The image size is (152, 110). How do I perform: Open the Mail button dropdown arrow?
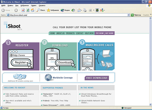pos(82,10)
